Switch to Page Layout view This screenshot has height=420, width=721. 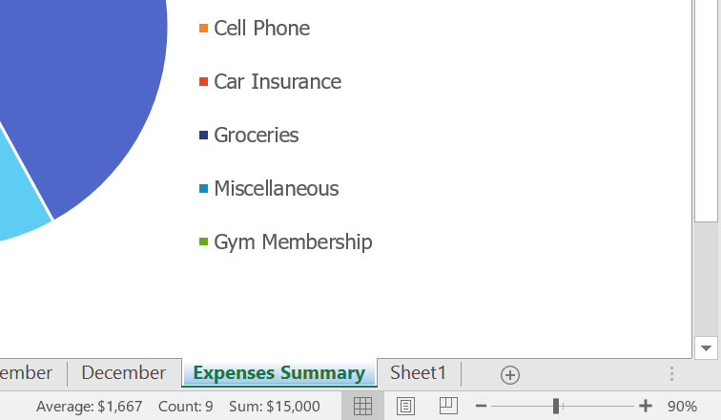405,406
